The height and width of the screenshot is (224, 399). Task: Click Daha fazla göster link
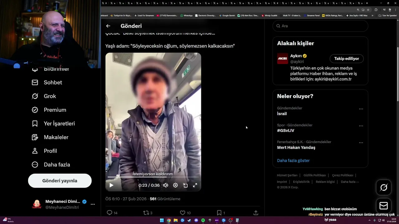pyautogui.click(x=293, y=161)
